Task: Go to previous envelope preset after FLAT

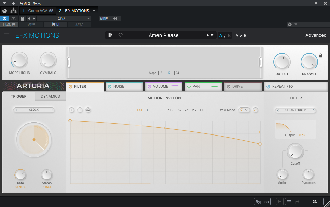Action: click(147, 110)
